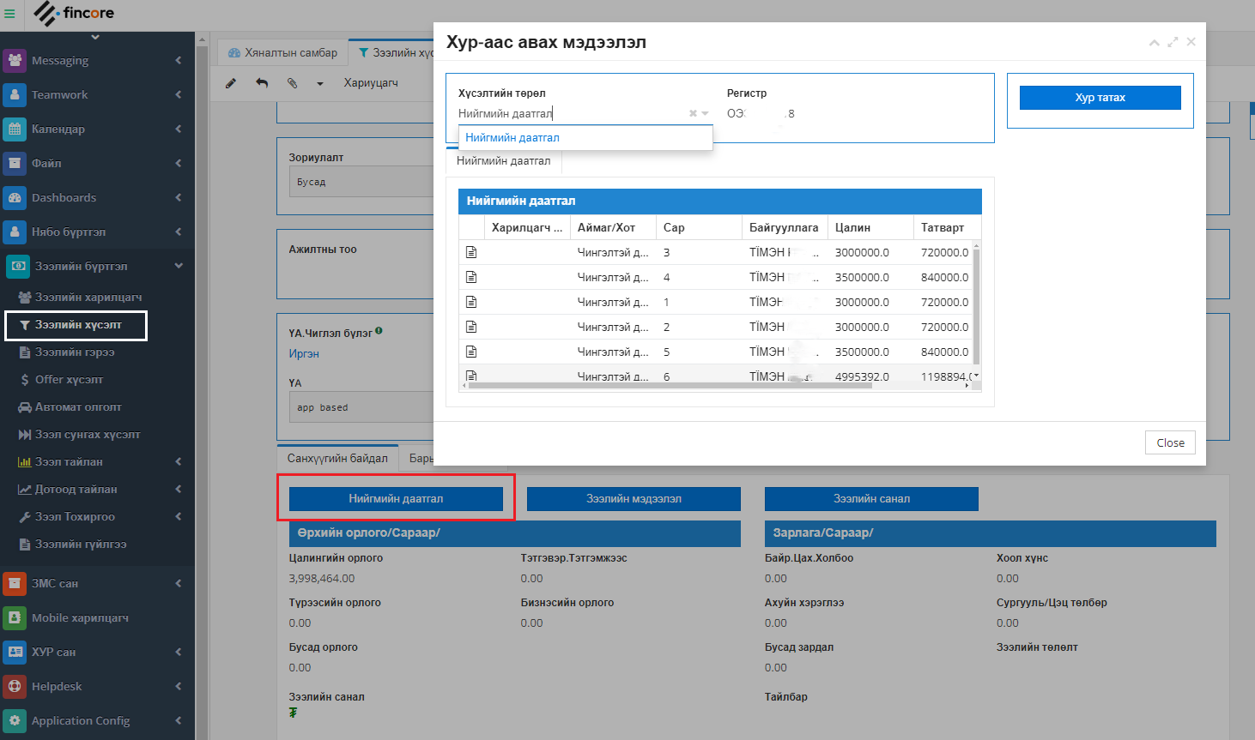Collapse the Зээлийн бүртгэл menu chevron

click(179, 266)
